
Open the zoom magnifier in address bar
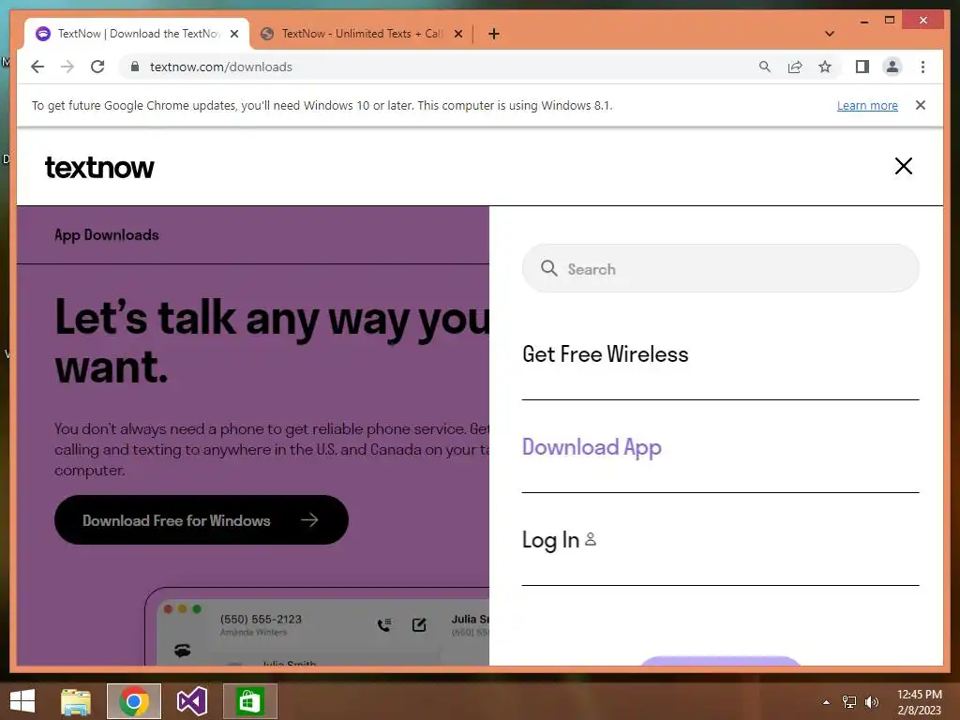click(x=765, y=67)
